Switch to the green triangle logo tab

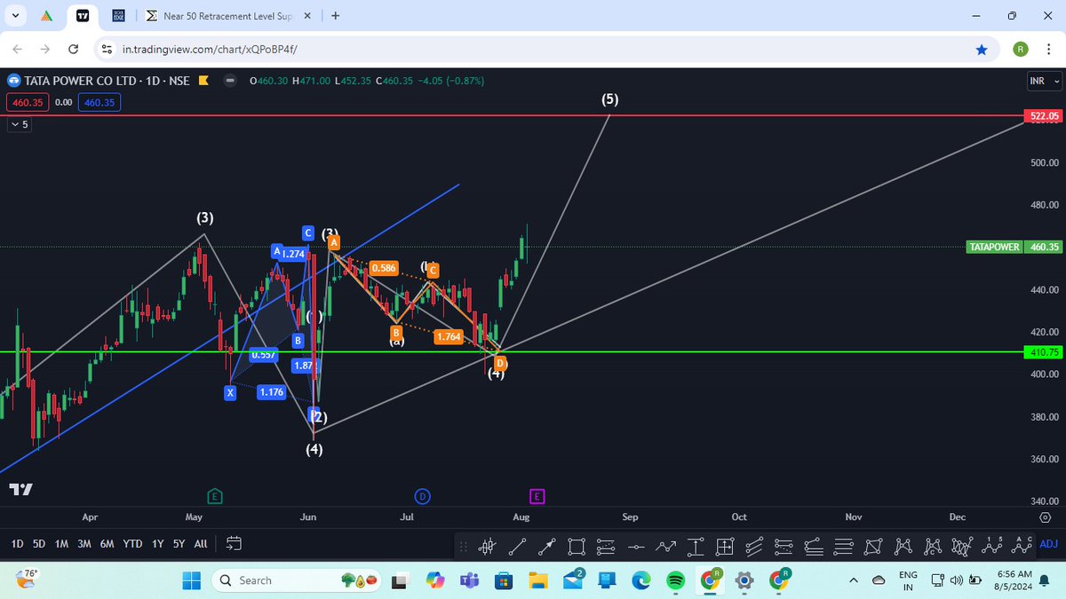coord(48,16)
